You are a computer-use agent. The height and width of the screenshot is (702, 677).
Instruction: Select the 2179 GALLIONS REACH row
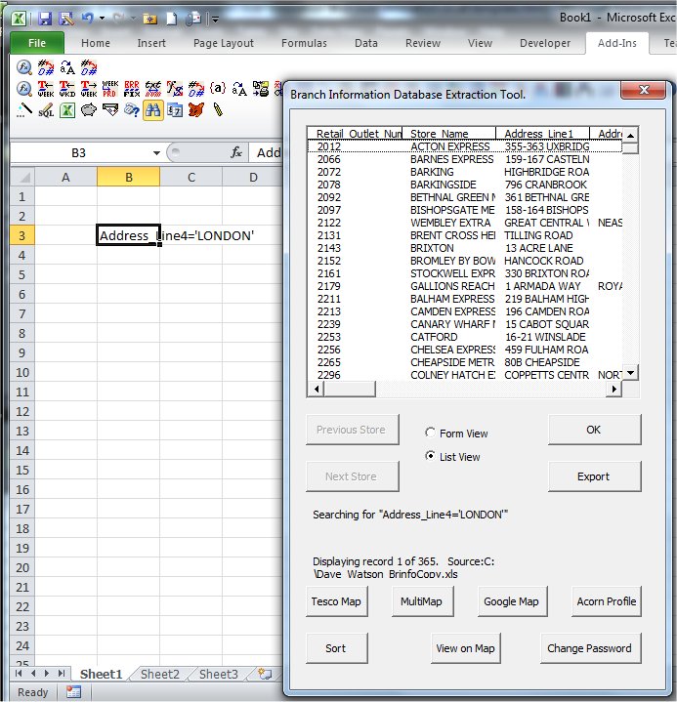coord(465,286)
